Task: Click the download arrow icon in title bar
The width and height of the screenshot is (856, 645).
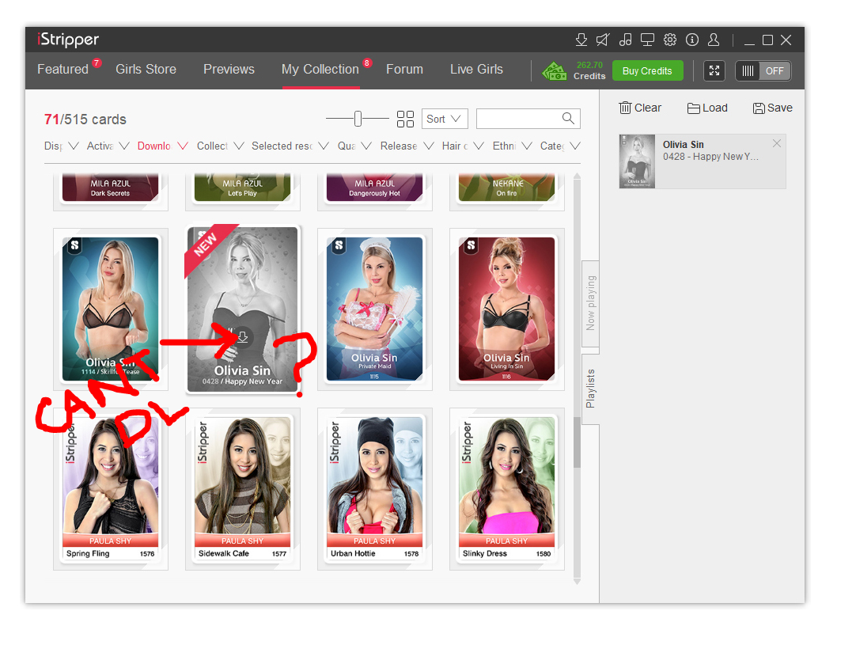Action: (x=581, y=40)
